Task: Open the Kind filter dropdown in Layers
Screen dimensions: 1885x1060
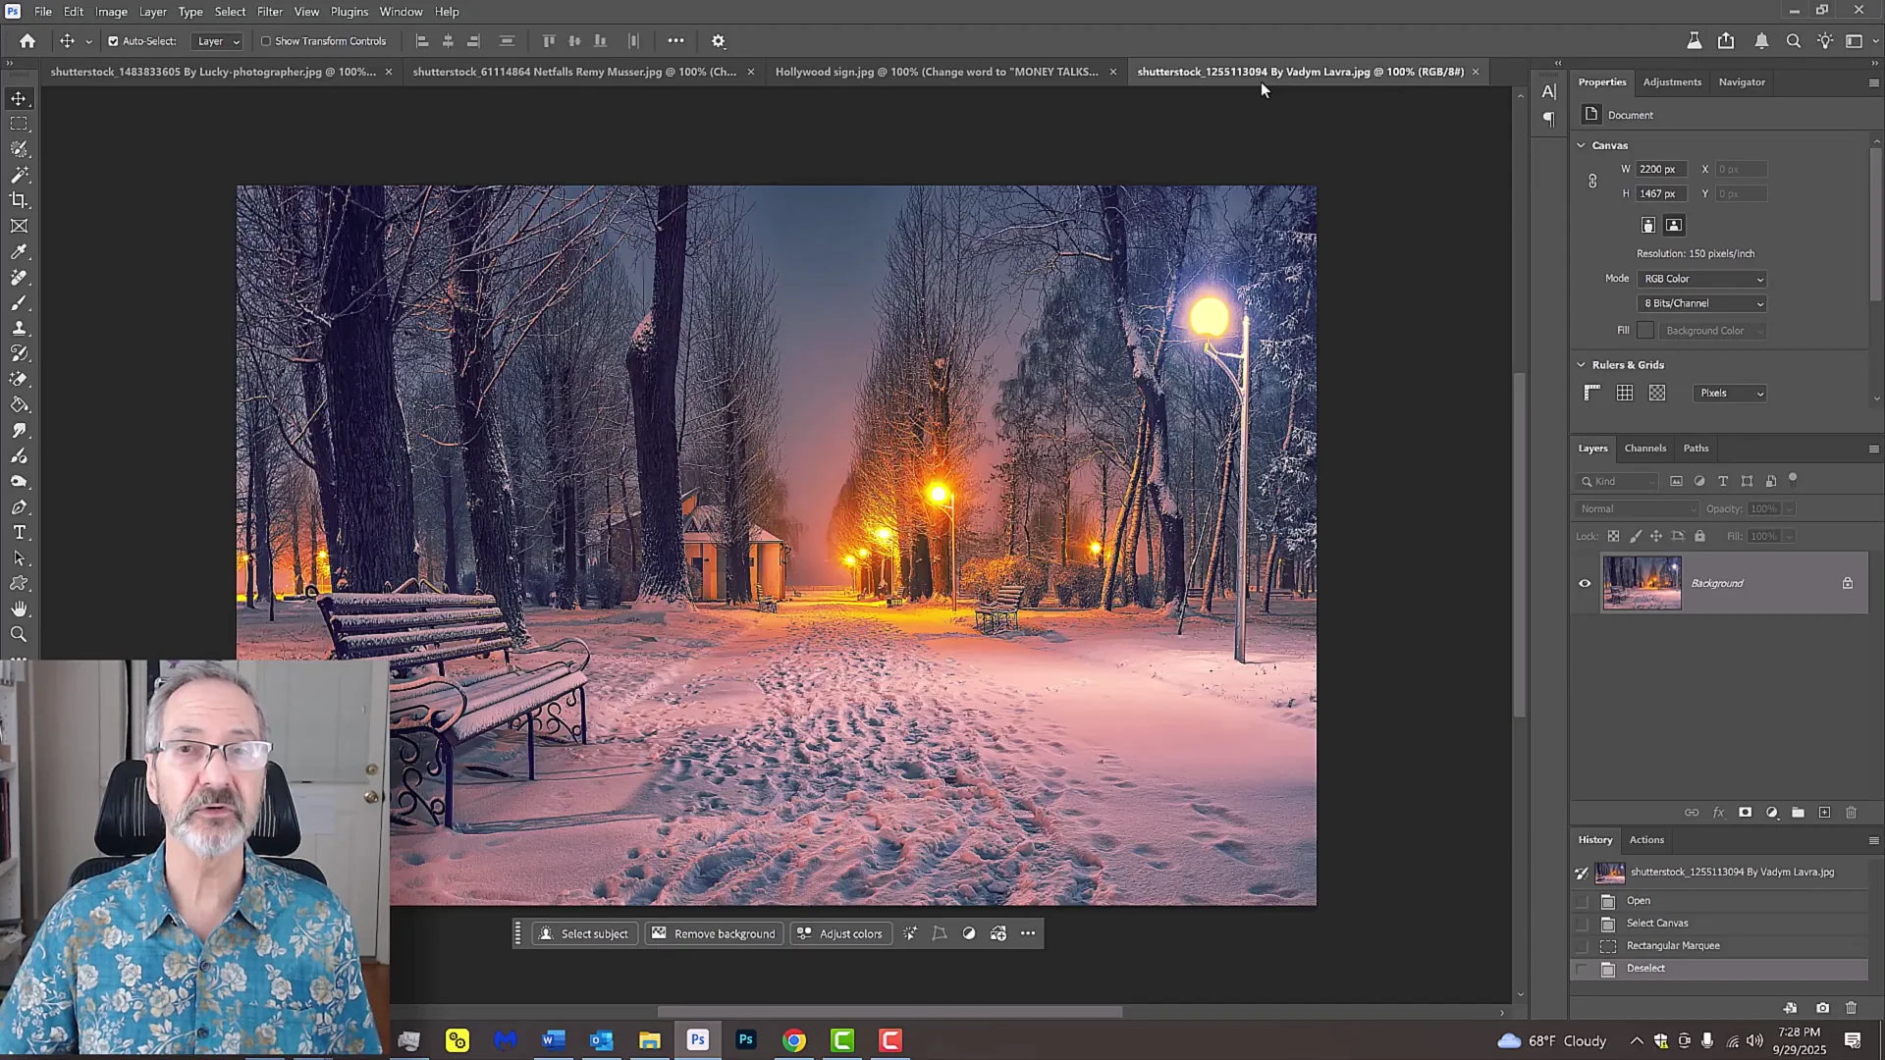Action: 1616,481
